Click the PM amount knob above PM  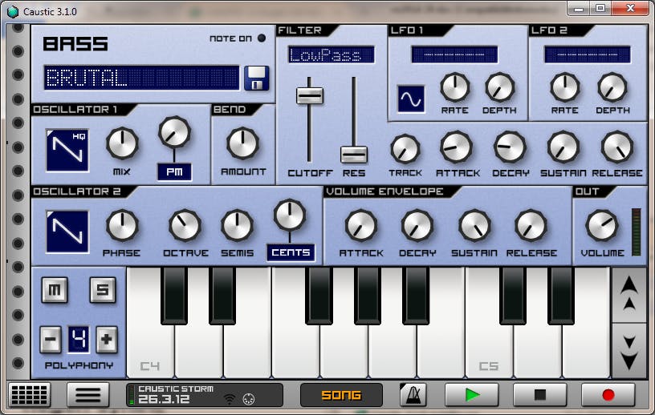174,132
